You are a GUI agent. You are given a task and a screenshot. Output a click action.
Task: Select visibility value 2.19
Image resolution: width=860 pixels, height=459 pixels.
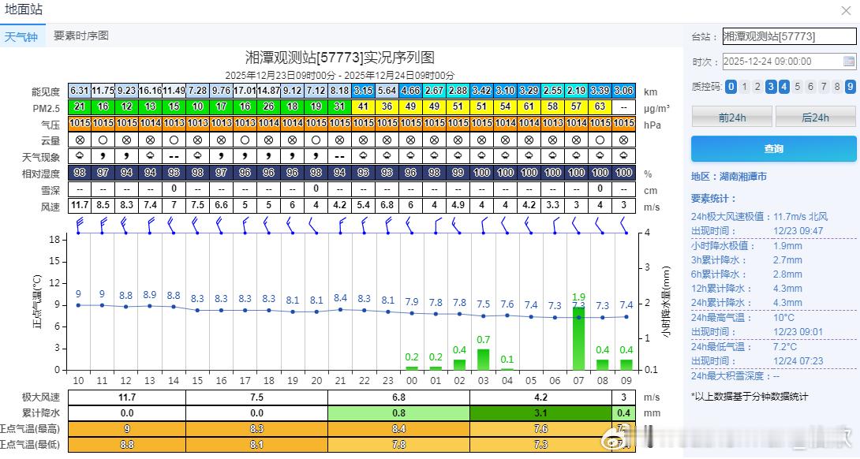pyautogui.click(x=577, y=91)
